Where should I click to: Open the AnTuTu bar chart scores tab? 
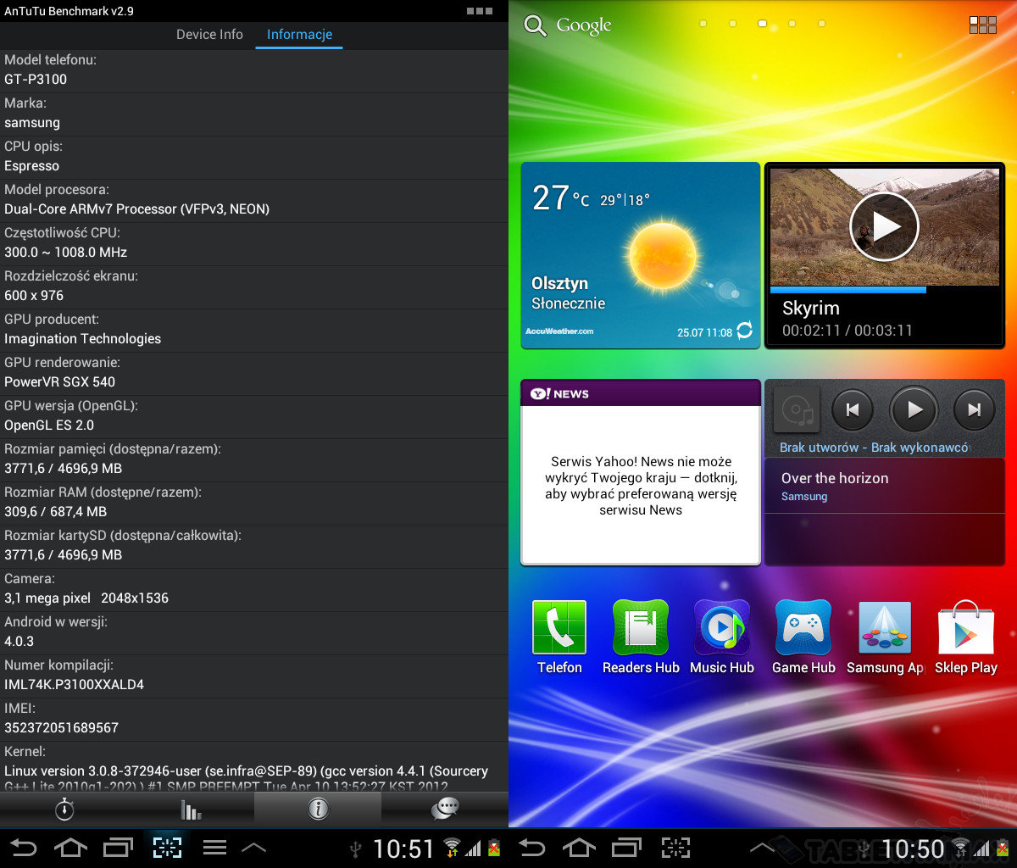191,810
